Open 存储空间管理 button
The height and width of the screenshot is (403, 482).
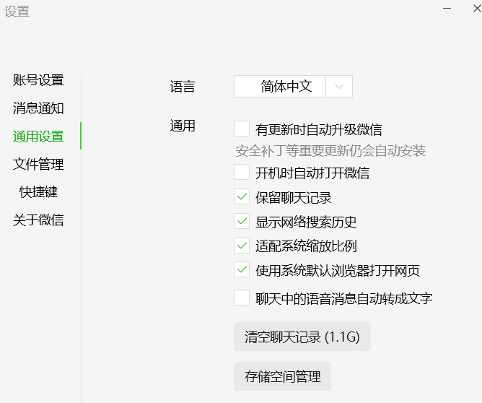[x=283, y=376]
